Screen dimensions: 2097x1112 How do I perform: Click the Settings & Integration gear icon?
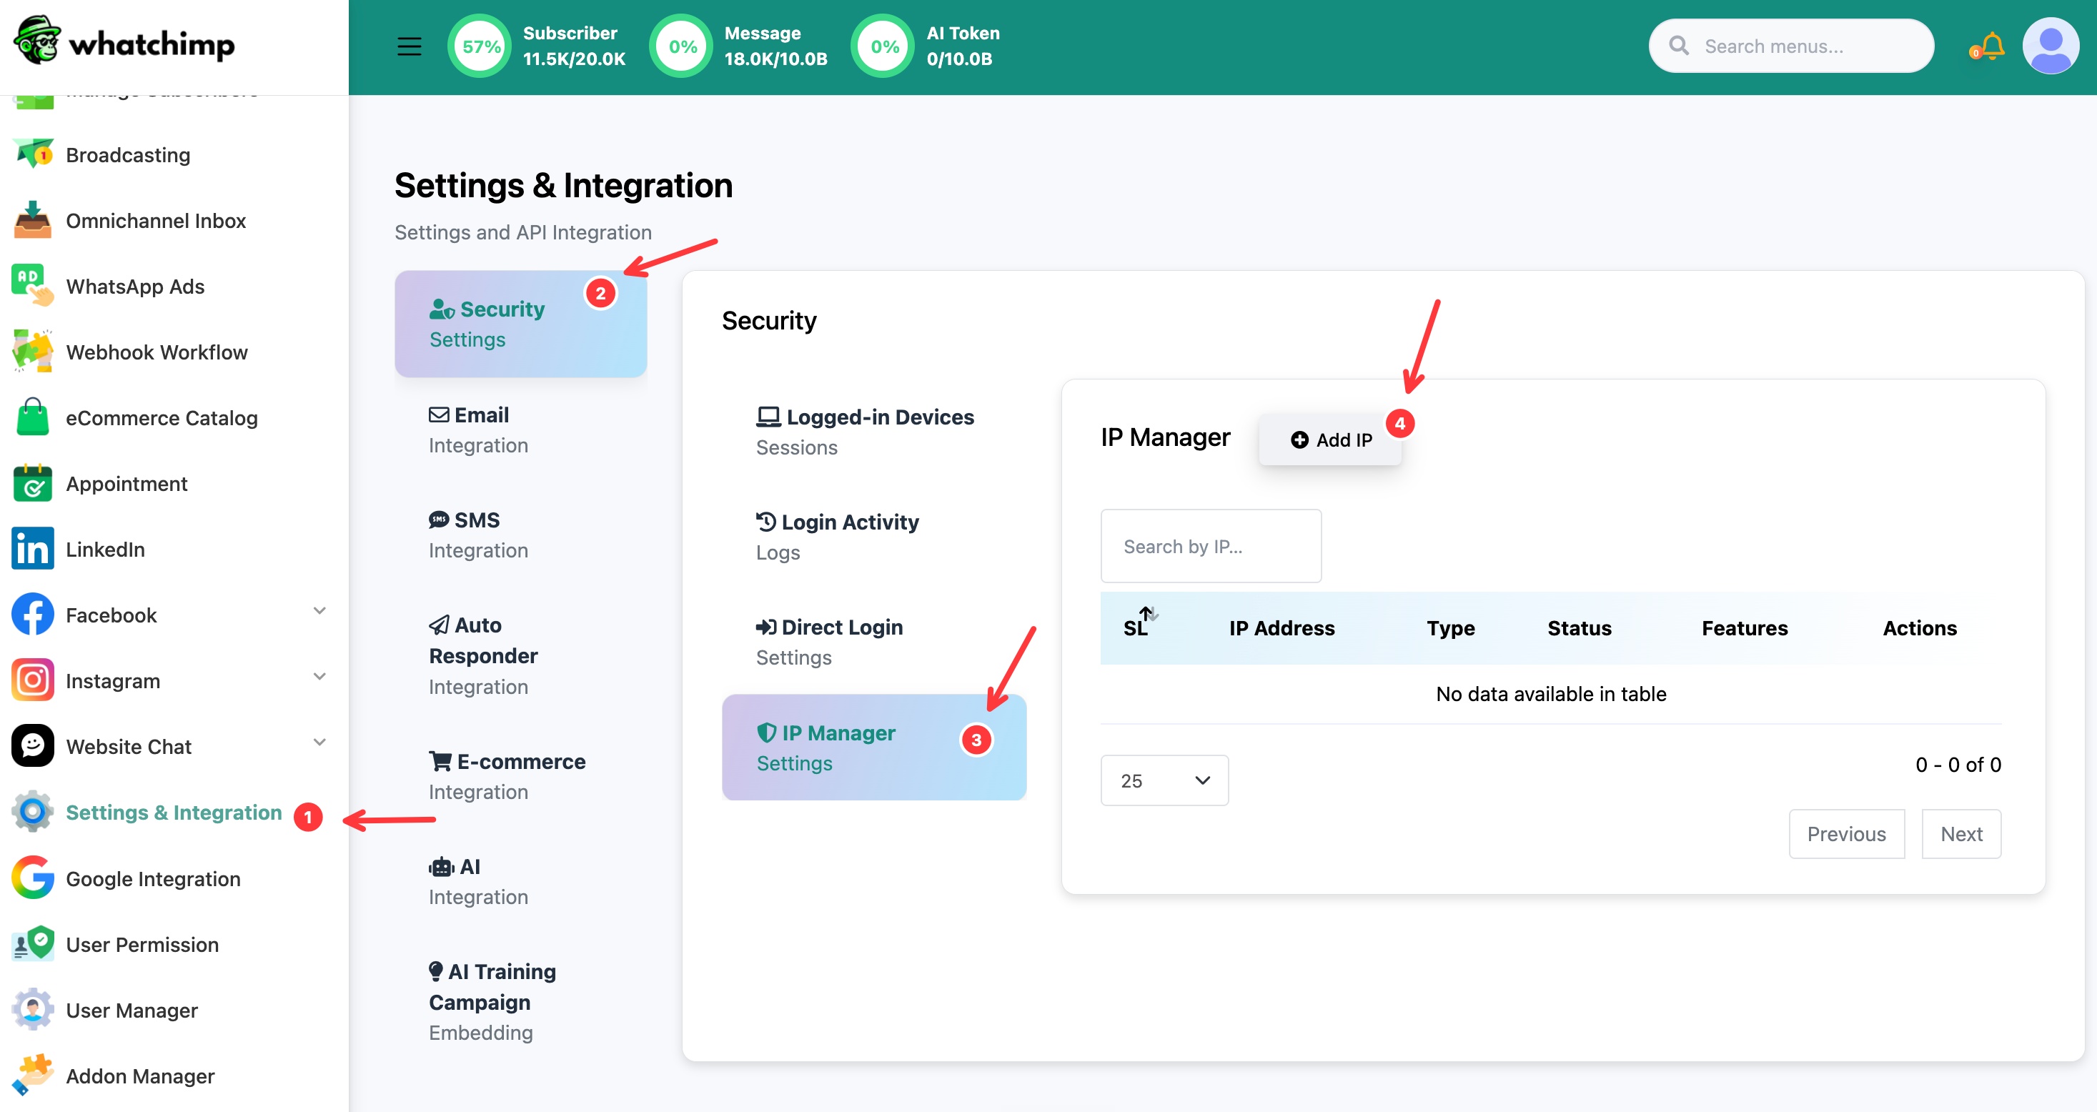(33, 813)
